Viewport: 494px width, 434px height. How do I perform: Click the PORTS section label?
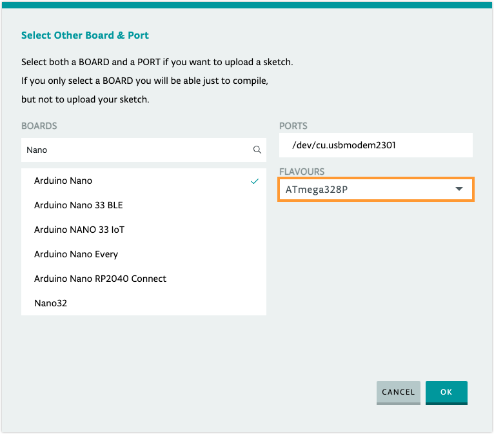[x=293, y=126]
